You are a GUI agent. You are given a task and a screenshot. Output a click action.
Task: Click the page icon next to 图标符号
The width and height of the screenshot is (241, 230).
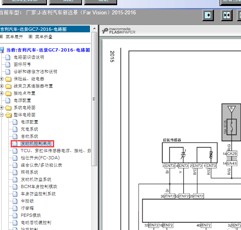coord(8,64)
